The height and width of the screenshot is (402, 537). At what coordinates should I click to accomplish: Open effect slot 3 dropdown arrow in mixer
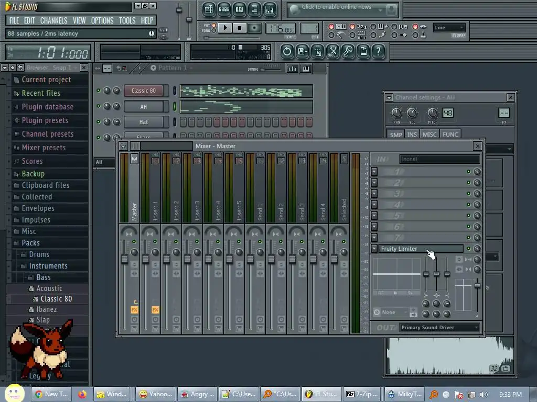point(374,194)
